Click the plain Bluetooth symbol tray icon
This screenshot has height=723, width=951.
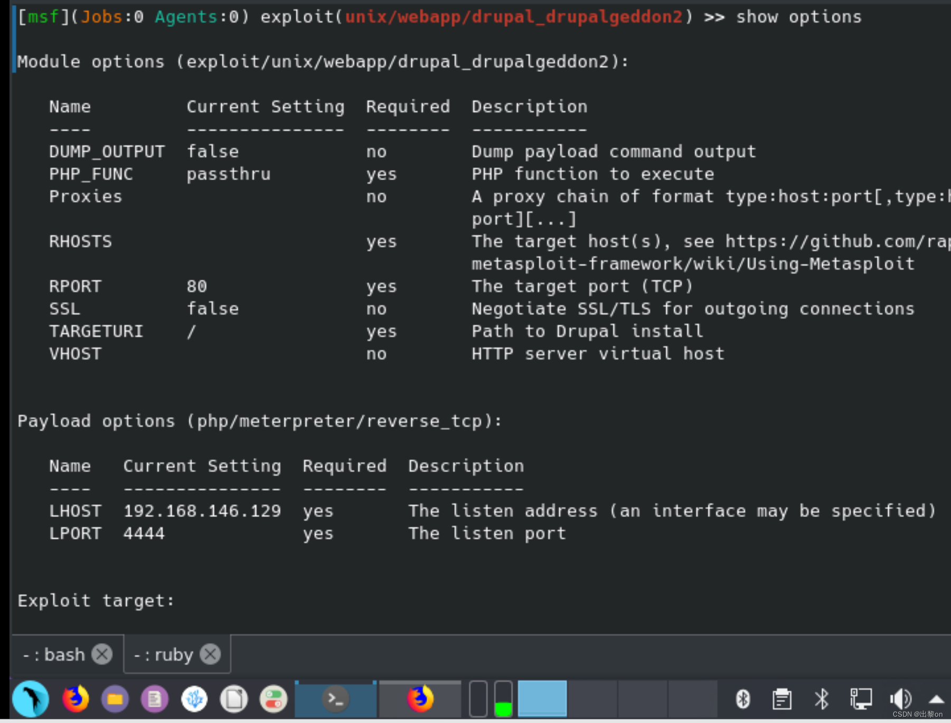(x=822, y=699)
